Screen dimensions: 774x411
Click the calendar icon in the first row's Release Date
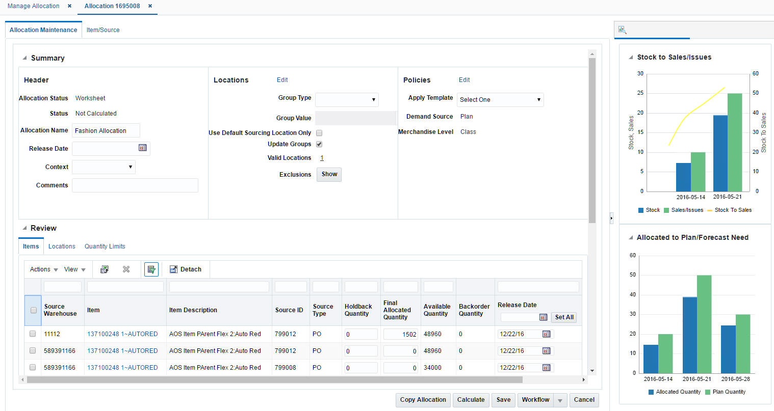(x=546, y=334)
